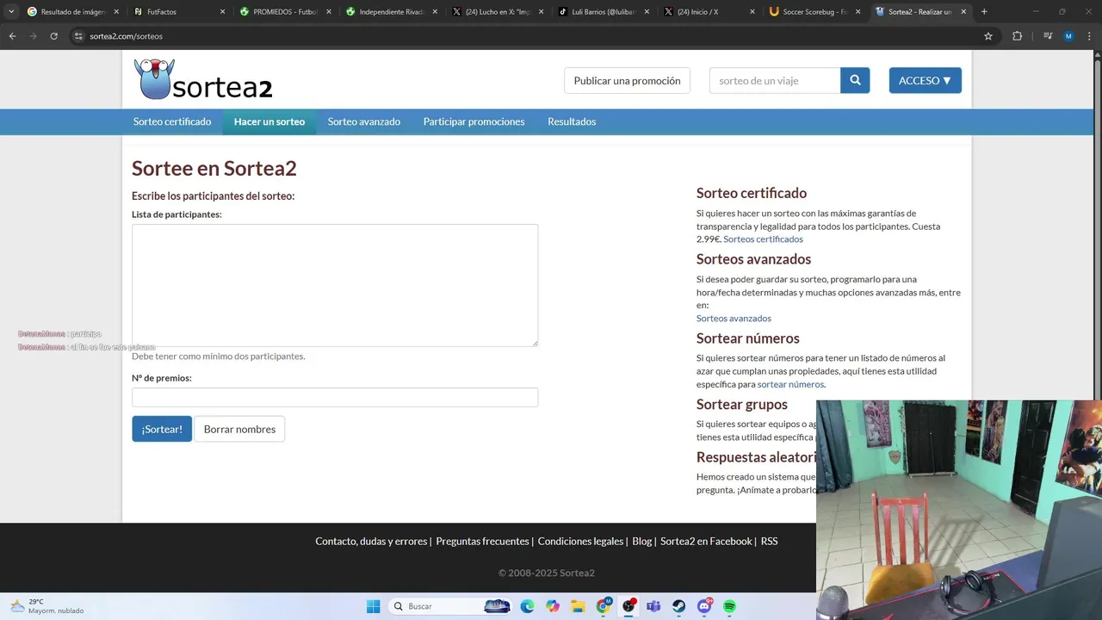The image size is (1102, 620).
Task: Click the Windows taskbar Buscar search box
Action: coord(450,606)
